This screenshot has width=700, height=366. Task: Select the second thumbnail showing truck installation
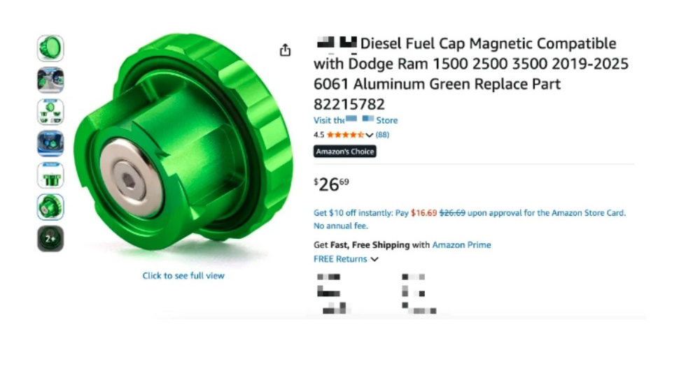coord(50,80)
